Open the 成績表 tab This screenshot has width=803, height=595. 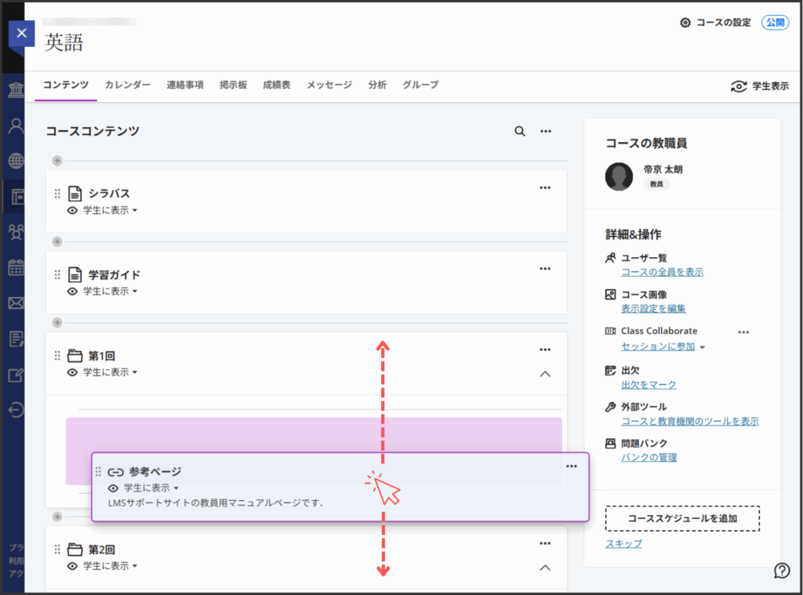coord(277,85)
